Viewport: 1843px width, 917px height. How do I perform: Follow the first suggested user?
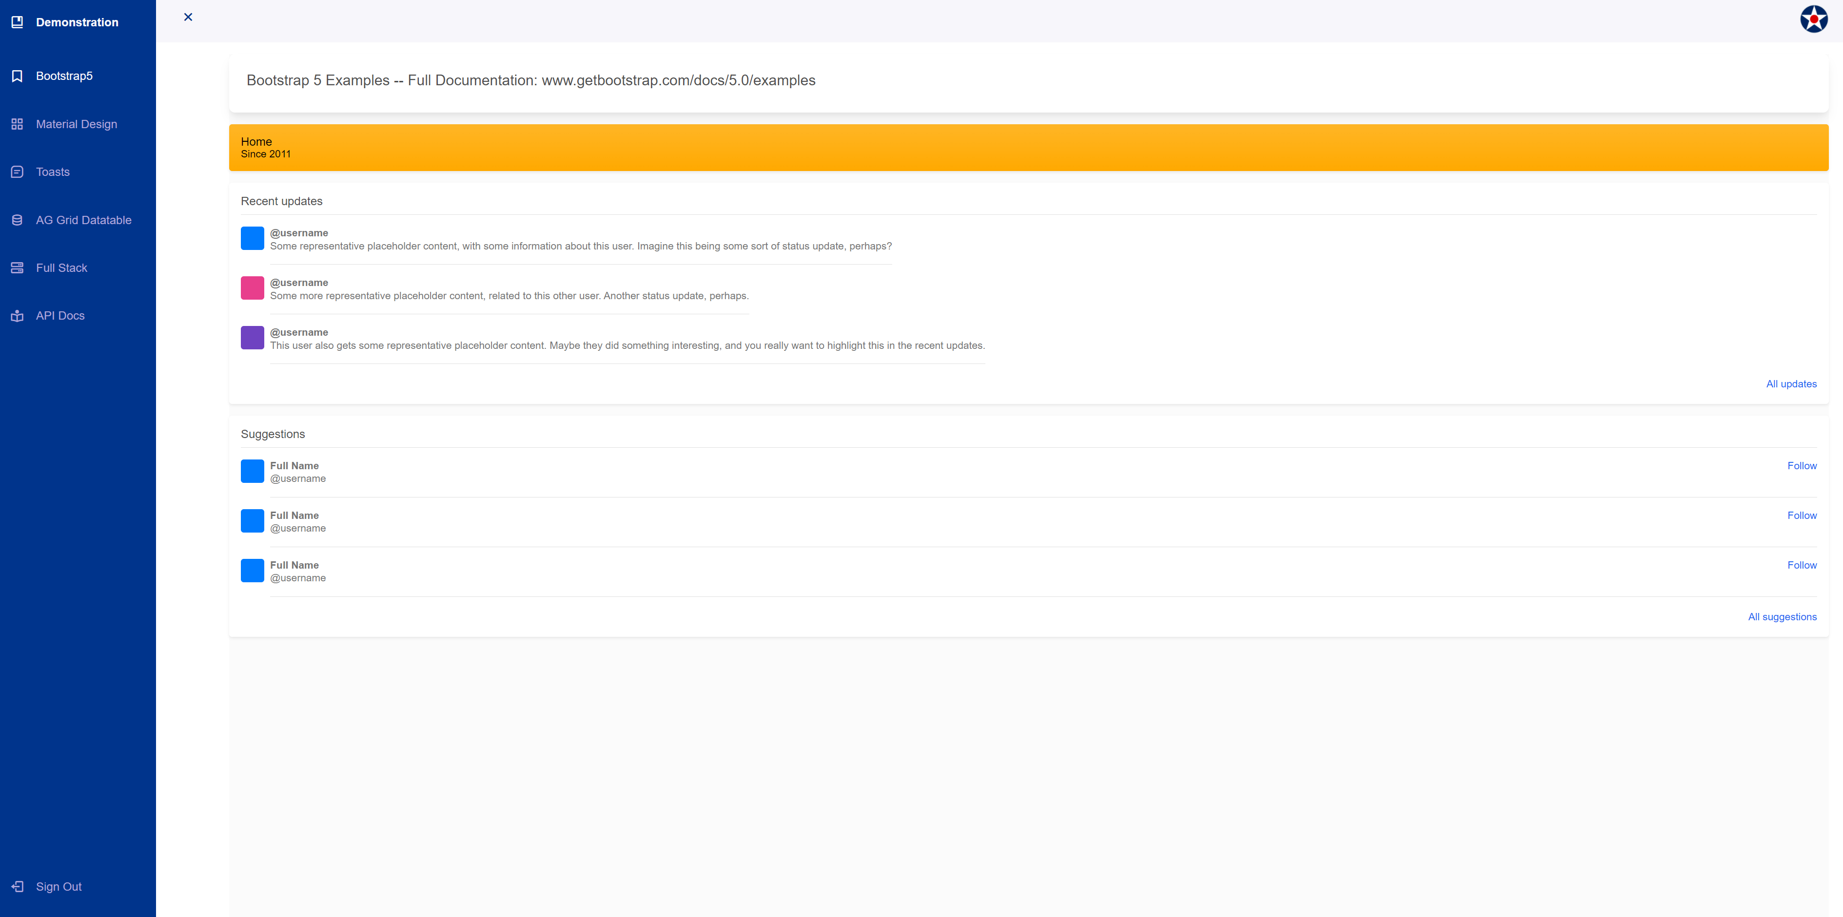coord(1802,465)
